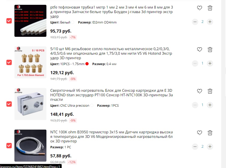Open the heater block product thumbnail
226x168 pixels.
[30, 104]
